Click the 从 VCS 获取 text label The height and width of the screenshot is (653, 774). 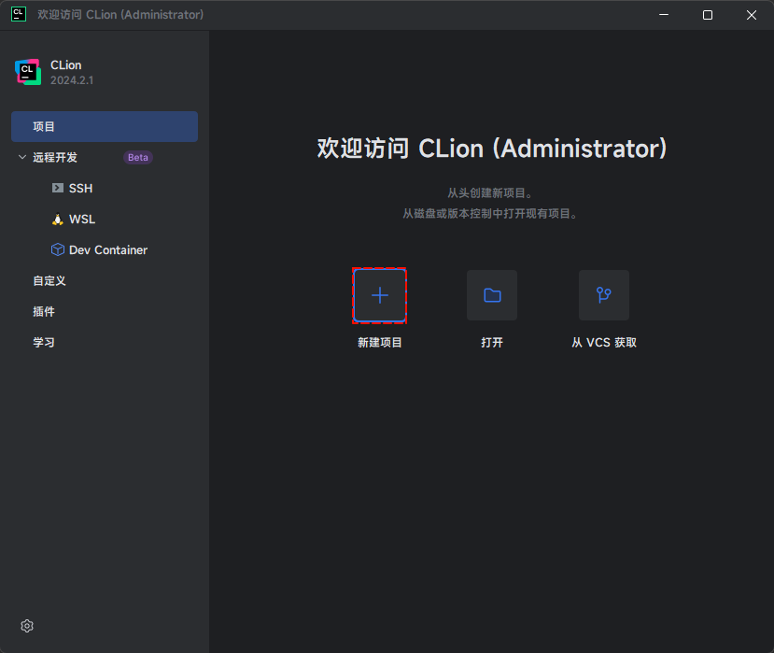(x=603, y=343)
